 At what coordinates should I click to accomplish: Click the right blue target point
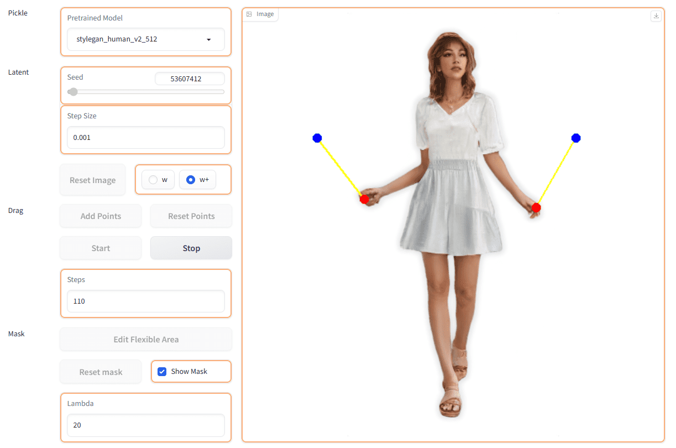(576, 138)
